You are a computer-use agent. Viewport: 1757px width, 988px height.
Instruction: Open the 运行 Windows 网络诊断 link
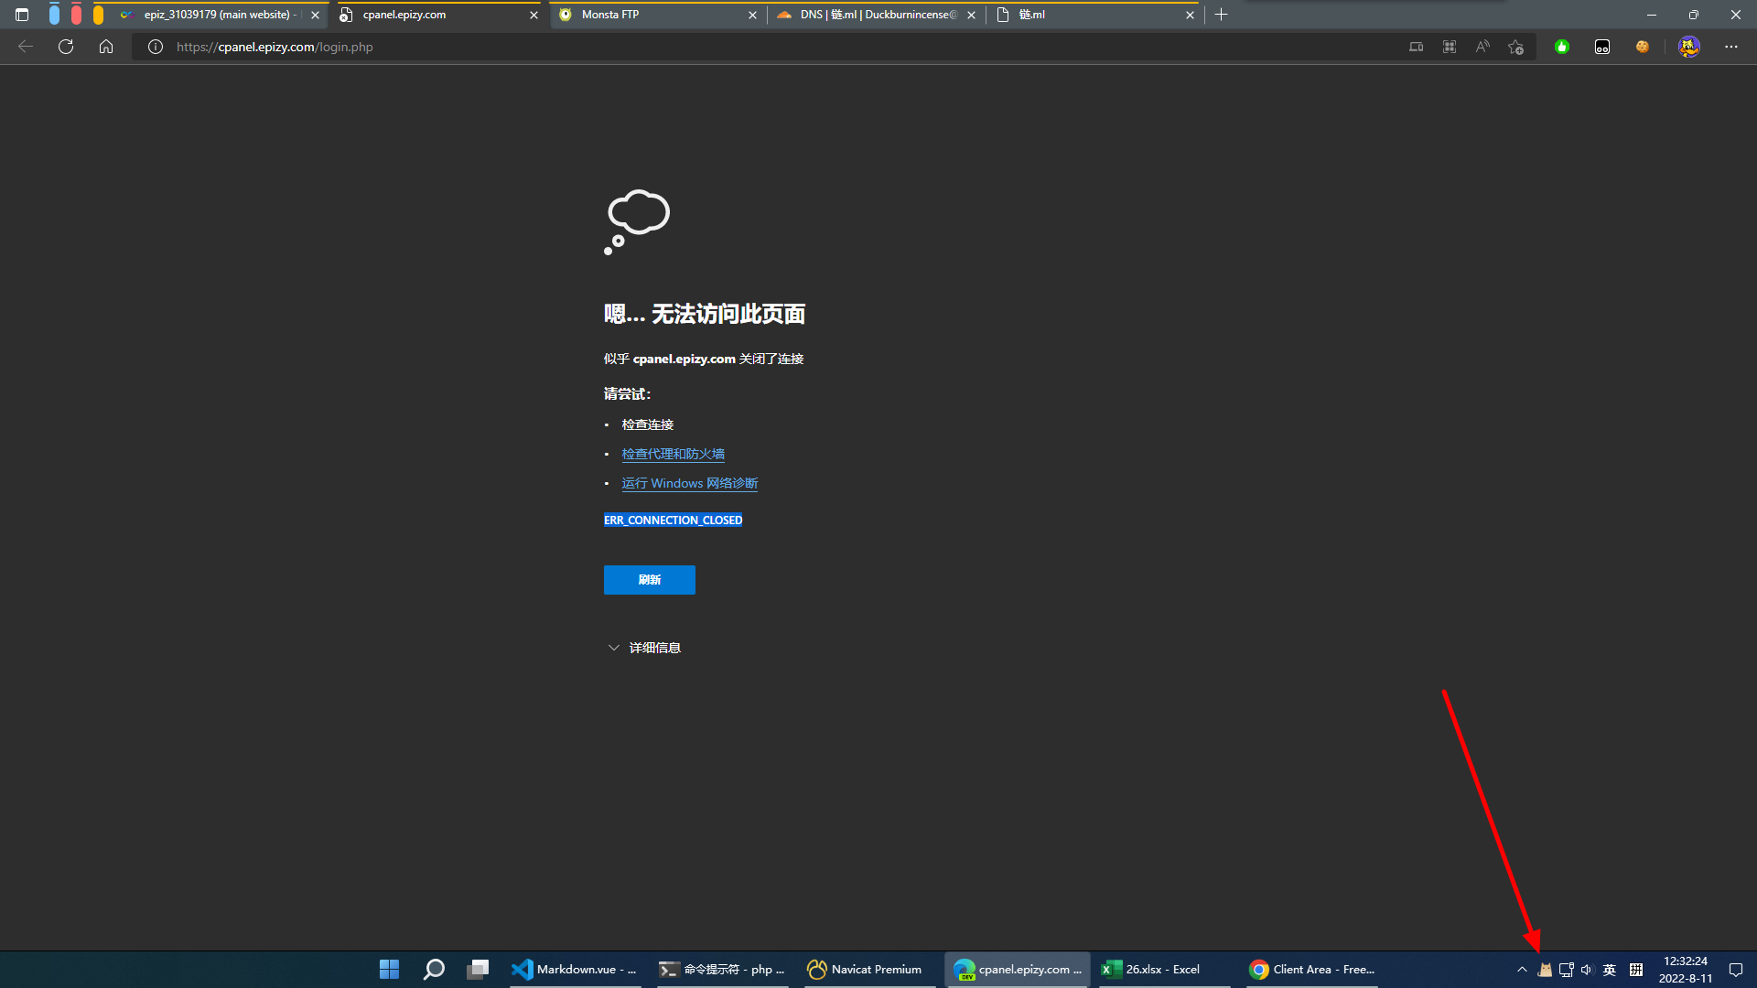tap(690, 483)
